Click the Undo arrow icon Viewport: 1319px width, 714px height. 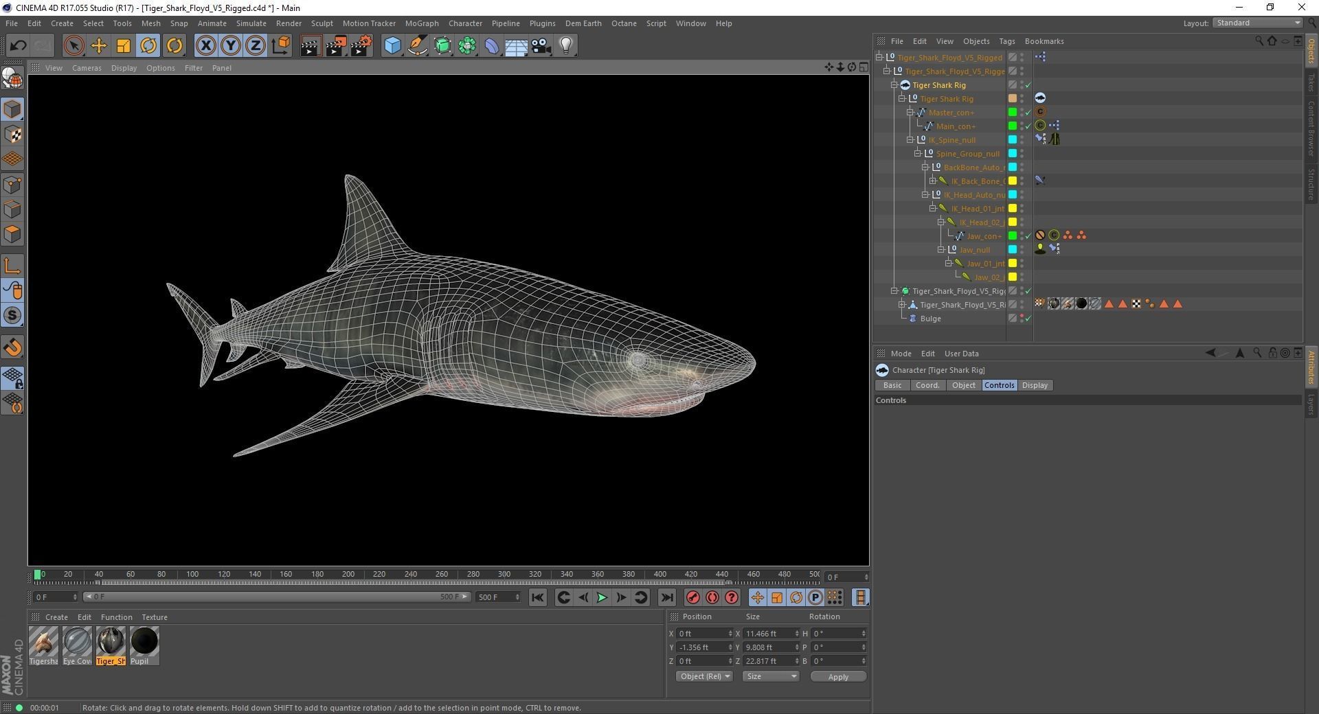[19, 46]
